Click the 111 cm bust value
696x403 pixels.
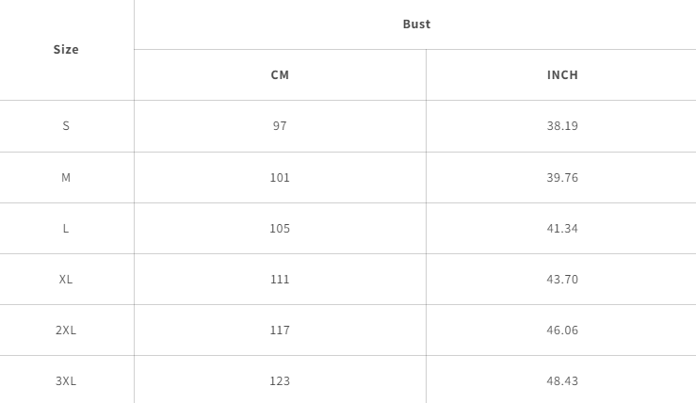click(280, 280)
